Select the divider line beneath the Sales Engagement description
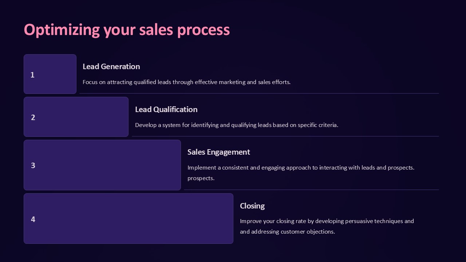This screenshot has height=262, width=466. [x=311, y=190]
